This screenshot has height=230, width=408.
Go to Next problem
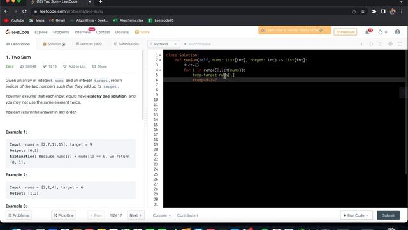pos(136,215)
